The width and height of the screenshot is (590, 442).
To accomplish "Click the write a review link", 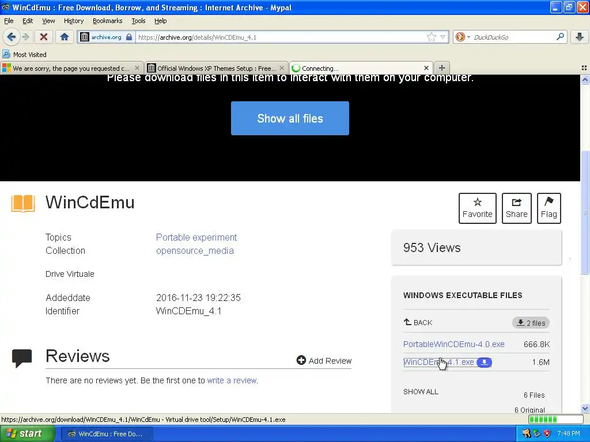I will [x=232, y=380].
